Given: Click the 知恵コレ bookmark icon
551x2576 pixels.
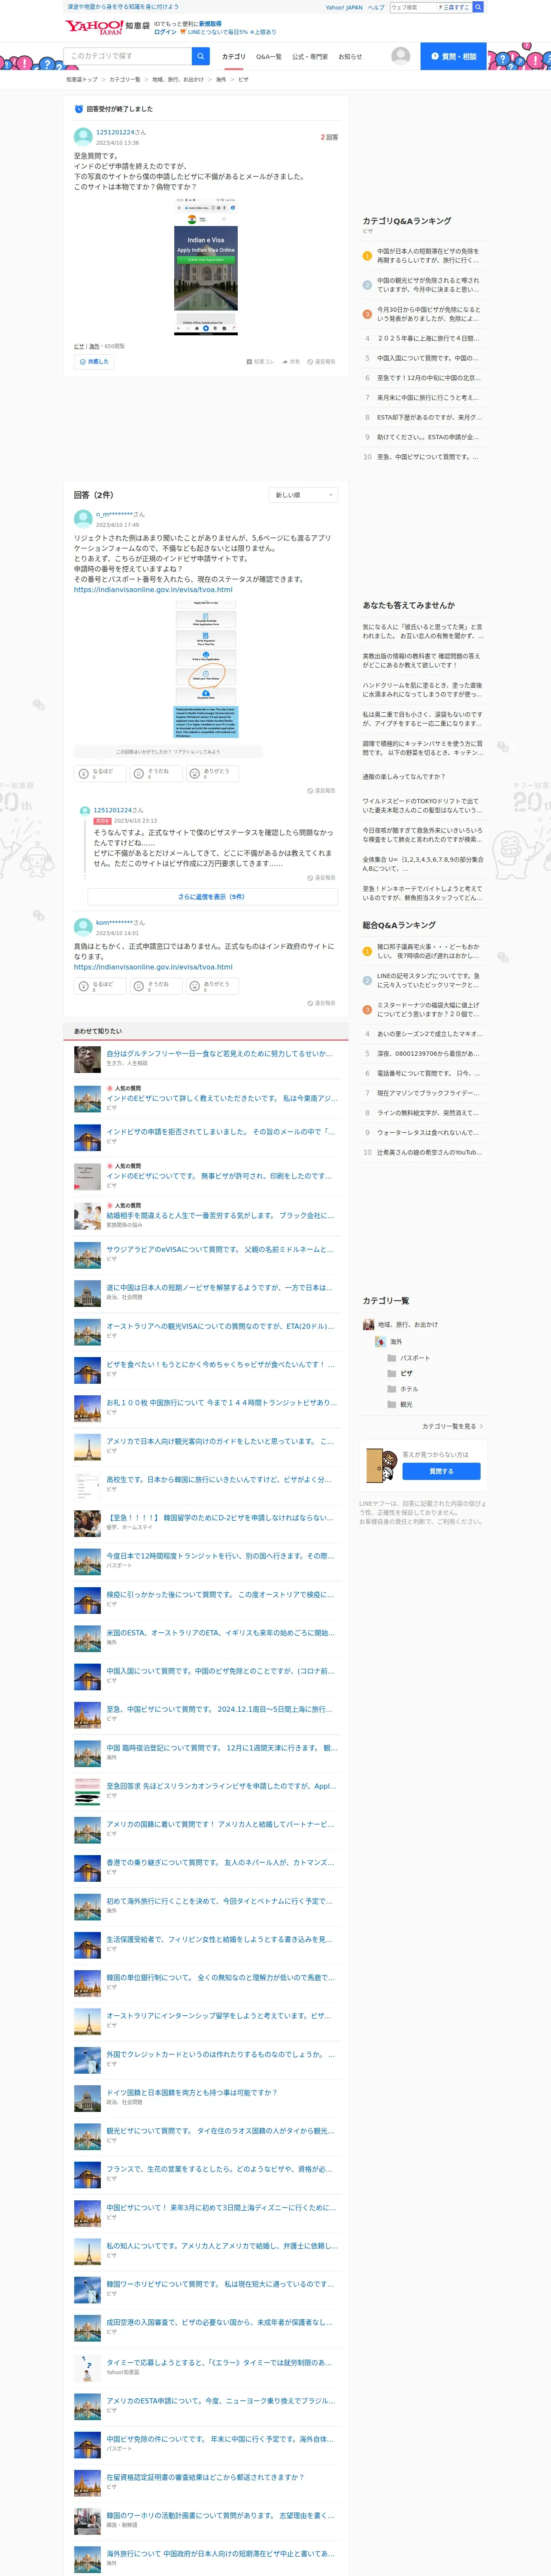Looking at the screenshot, I should pos(260,361).
